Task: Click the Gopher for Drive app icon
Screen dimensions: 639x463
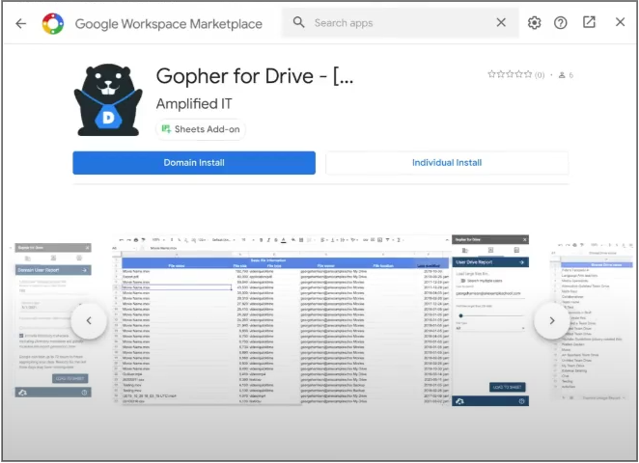Action: [108, 100]
